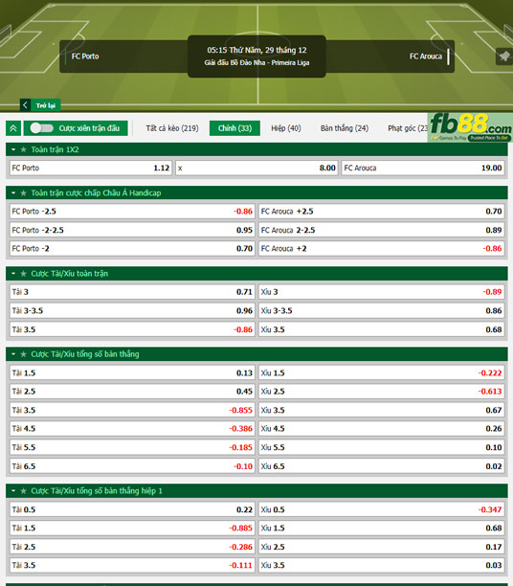Click the FC Arouca team name in header
513x586 pixels.
pos(426,56)
